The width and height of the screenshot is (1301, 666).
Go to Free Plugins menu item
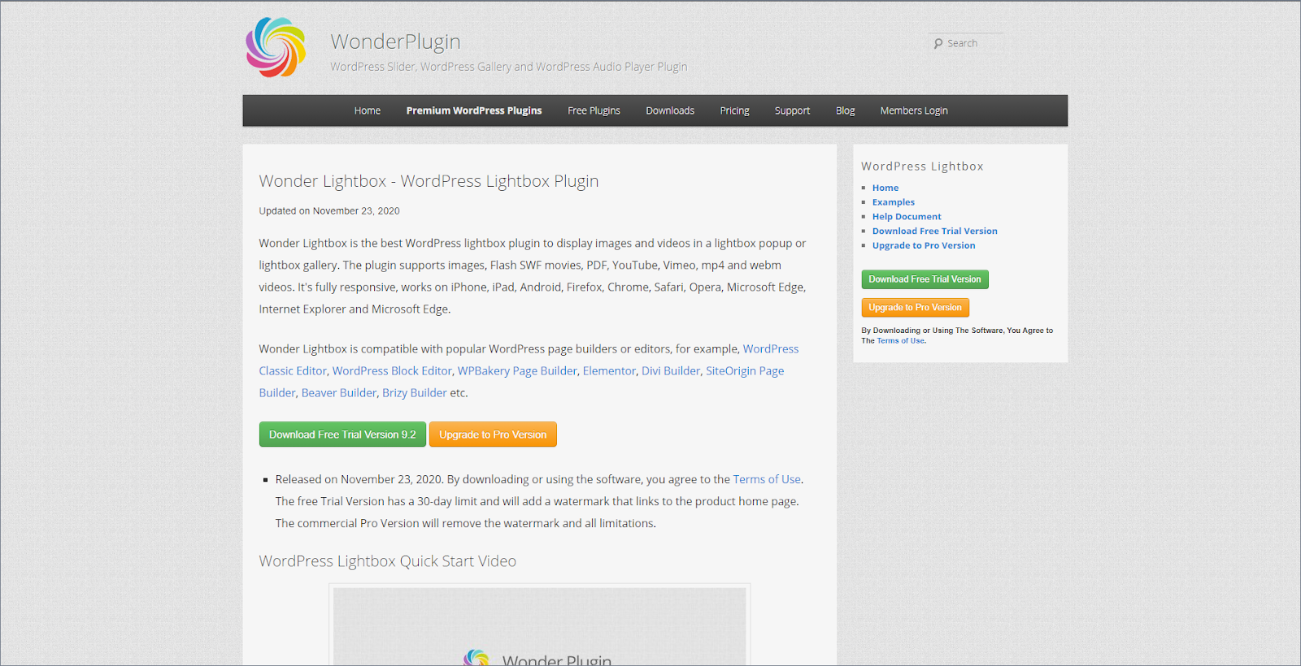click(x=594, y=110)
